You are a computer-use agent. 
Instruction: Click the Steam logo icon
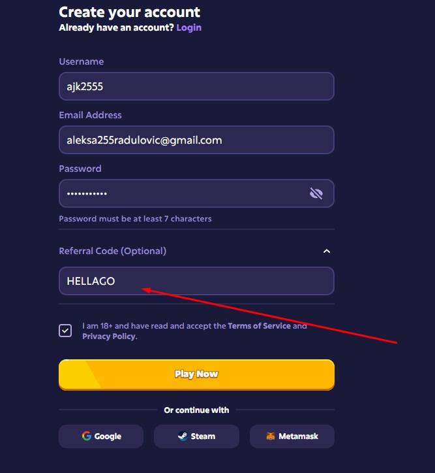pyautogui.click(x=183, y=436)
